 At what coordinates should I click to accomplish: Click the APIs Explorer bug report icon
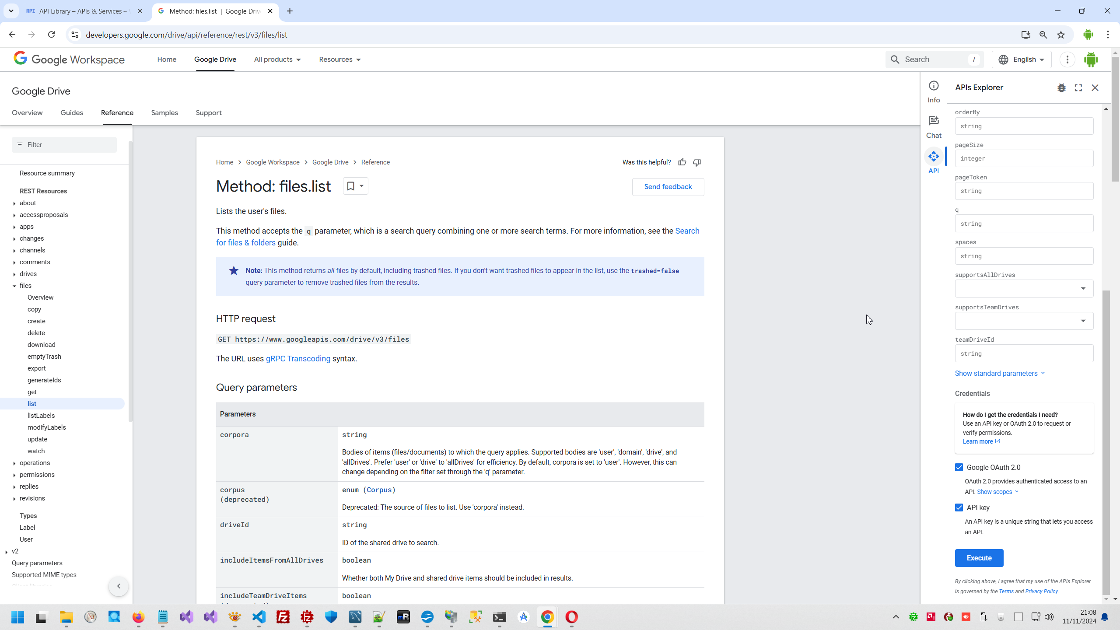tap(1061, 88)
